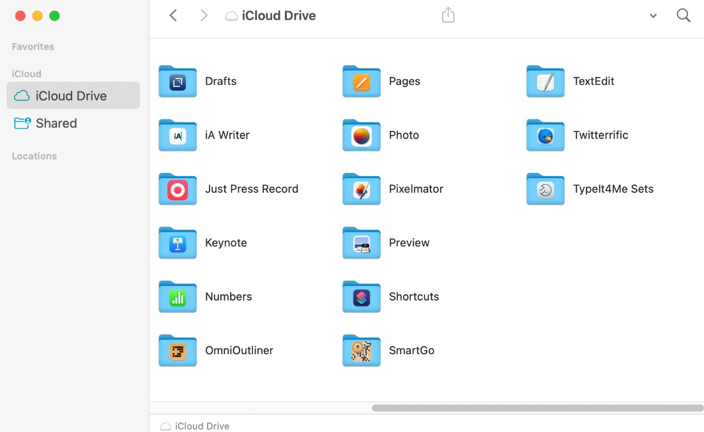The width and height of the screenshot is (704, 432).
Task: Open the Numbers folder icon
Action: [178, 297]
